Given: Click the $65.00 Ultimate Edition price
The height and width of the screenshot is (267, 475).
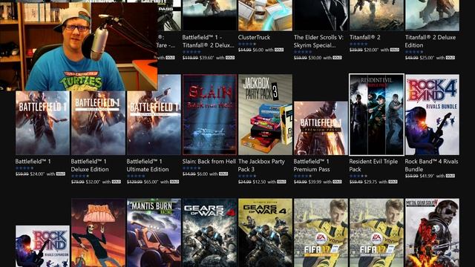Looking at the screenshot, I should click(x=151, y=182).
